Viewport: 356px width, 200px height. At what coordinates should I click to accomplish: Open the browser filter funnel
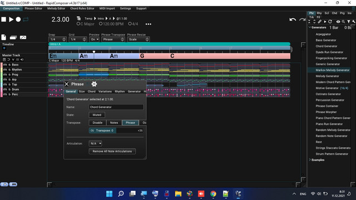pos(349,22)
